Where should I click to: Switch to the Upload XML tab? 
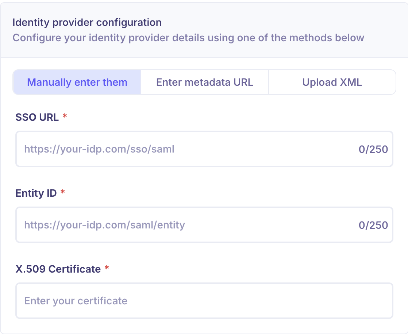[x=332, y=82]
